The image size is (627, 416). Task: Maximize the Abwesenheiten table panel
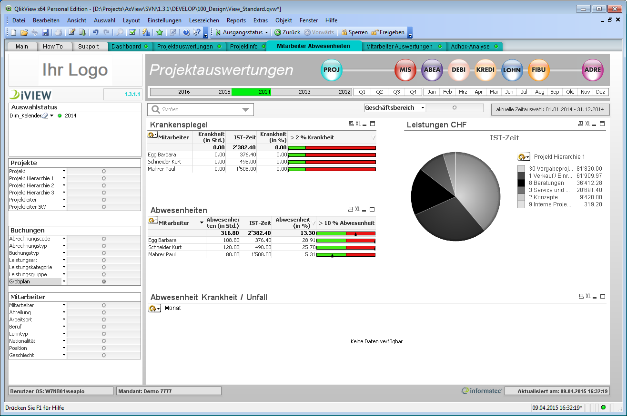[373, 209]
